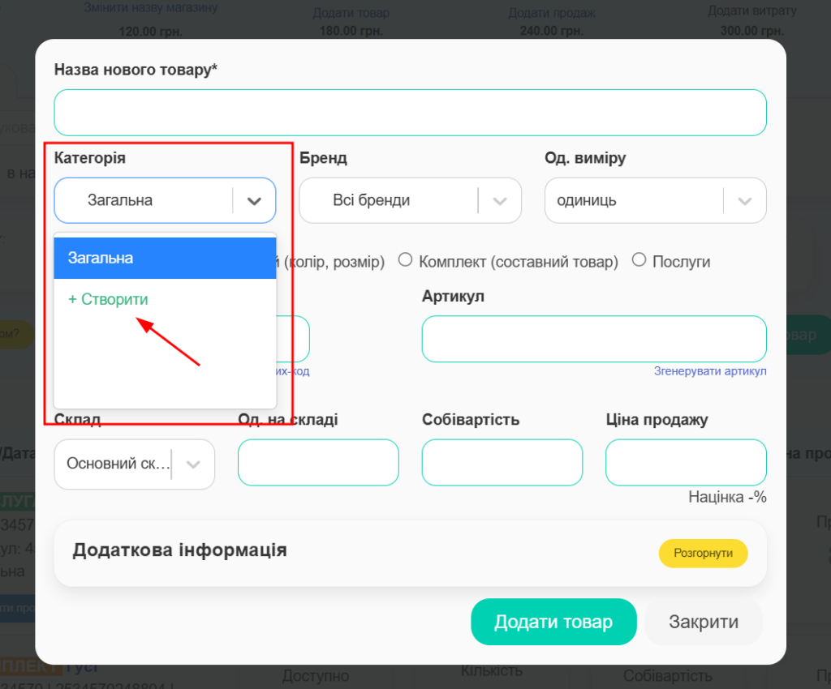
Task: Open the Всі бренди brand dropdown
Action: 390,200
